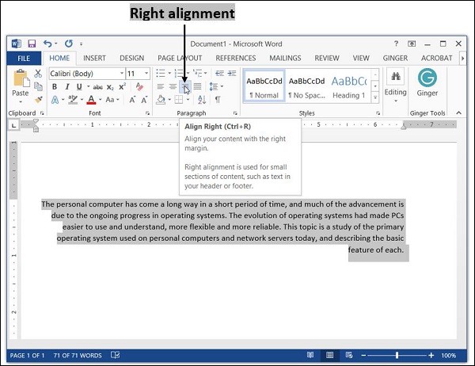Click the Bullets list icon
This screenshot has height=366, width=475.
click(x=161, y=73)
